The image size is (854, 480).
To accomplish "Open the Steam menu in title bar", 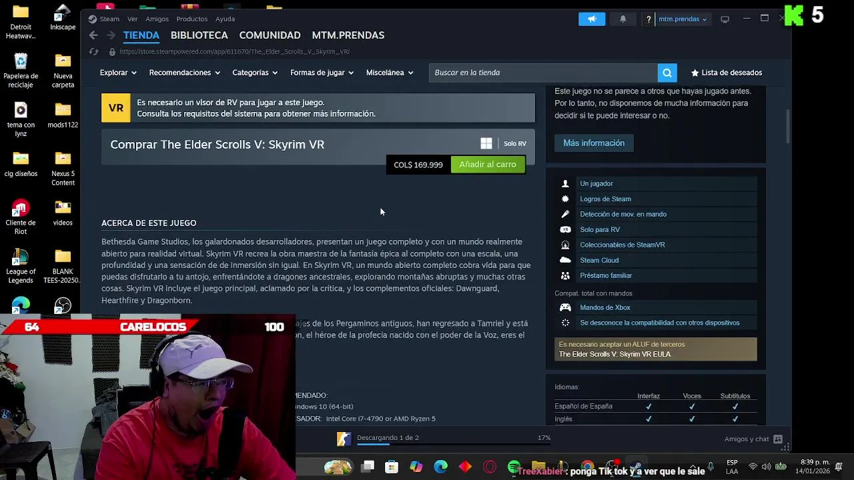I will pyautogui.click(x=109, y=19).
